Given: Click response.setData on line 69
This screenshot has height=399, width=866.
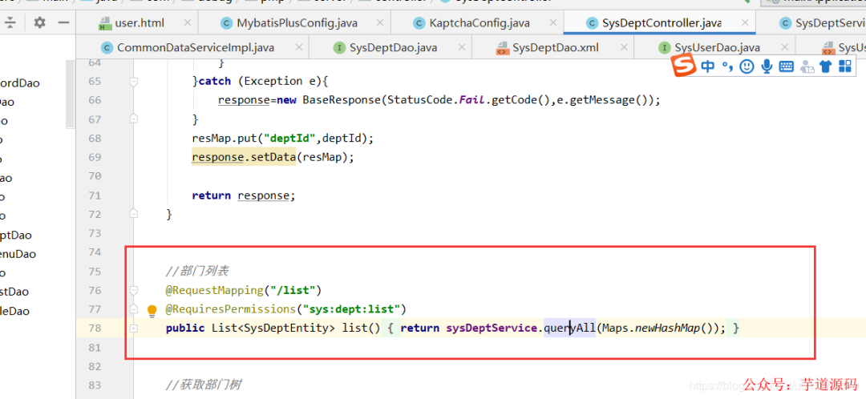Looking at the screenshot, I should click(243, 157).
